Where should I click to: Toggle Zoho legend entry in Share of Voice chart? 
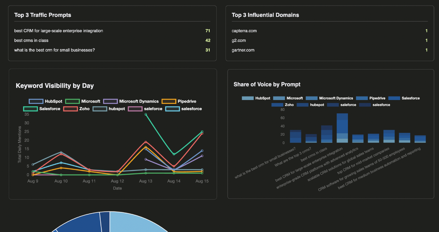coord(282,105)
